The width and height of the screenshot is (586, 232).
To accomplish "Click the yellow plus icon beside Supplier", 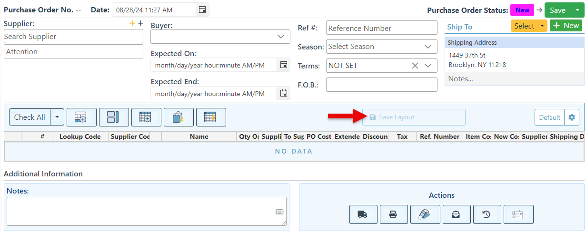I will click(x=132, y=24).
